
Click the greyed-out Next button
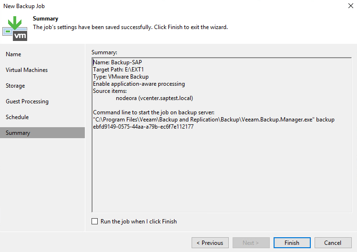[x=251, y=243]
